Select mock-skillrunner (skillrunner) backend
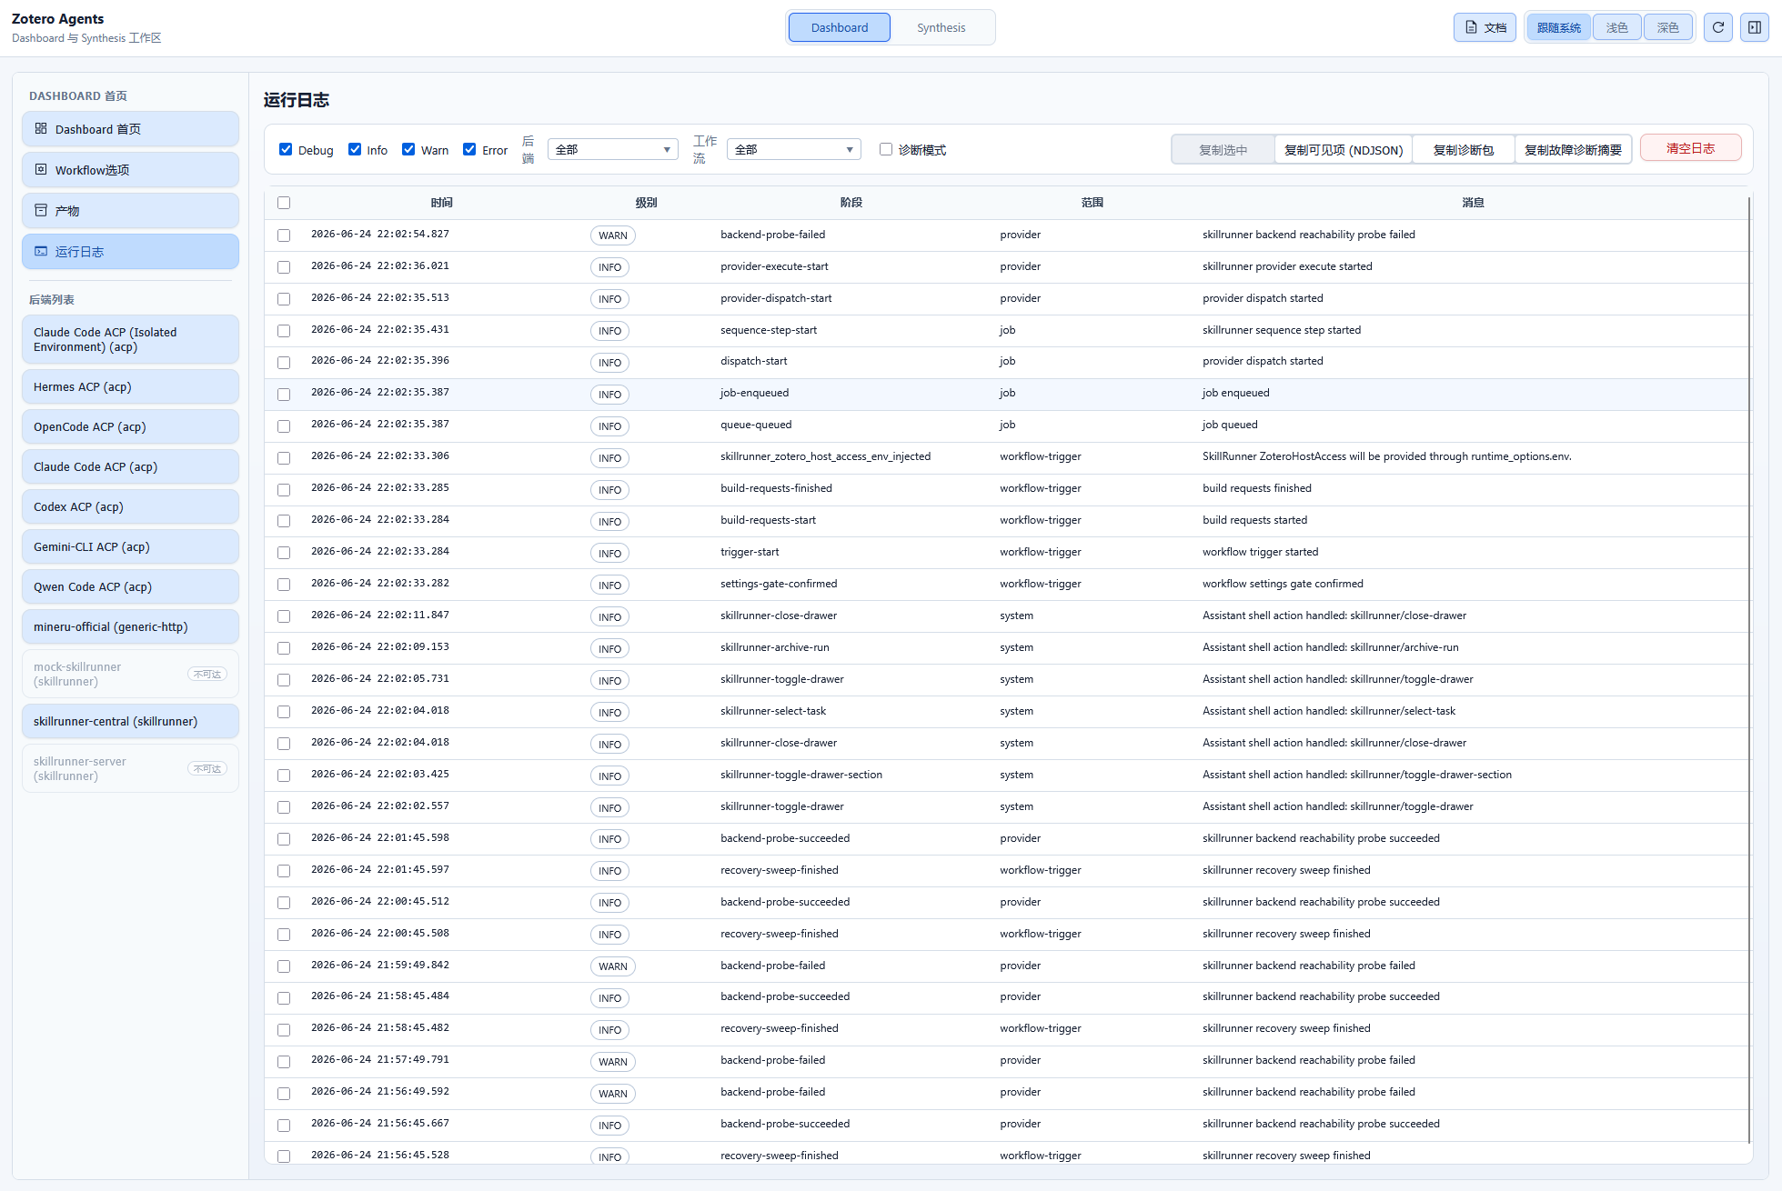Screen dimensions: 1782x1191 (x=130, y=674)
